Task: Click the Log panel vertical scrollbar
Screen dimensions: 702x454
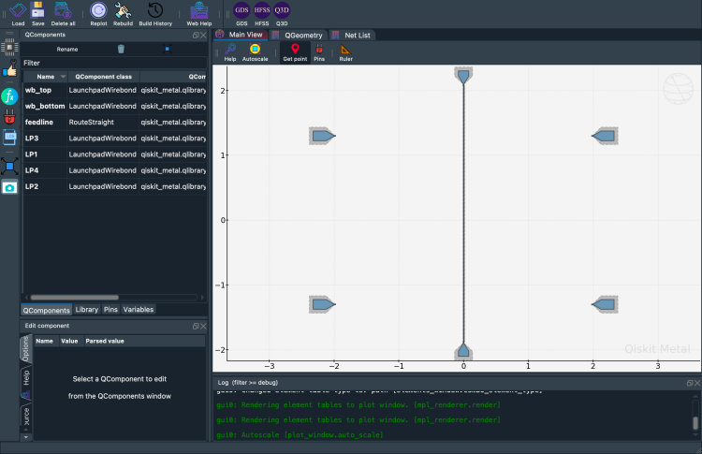Action: pos(695,423)
